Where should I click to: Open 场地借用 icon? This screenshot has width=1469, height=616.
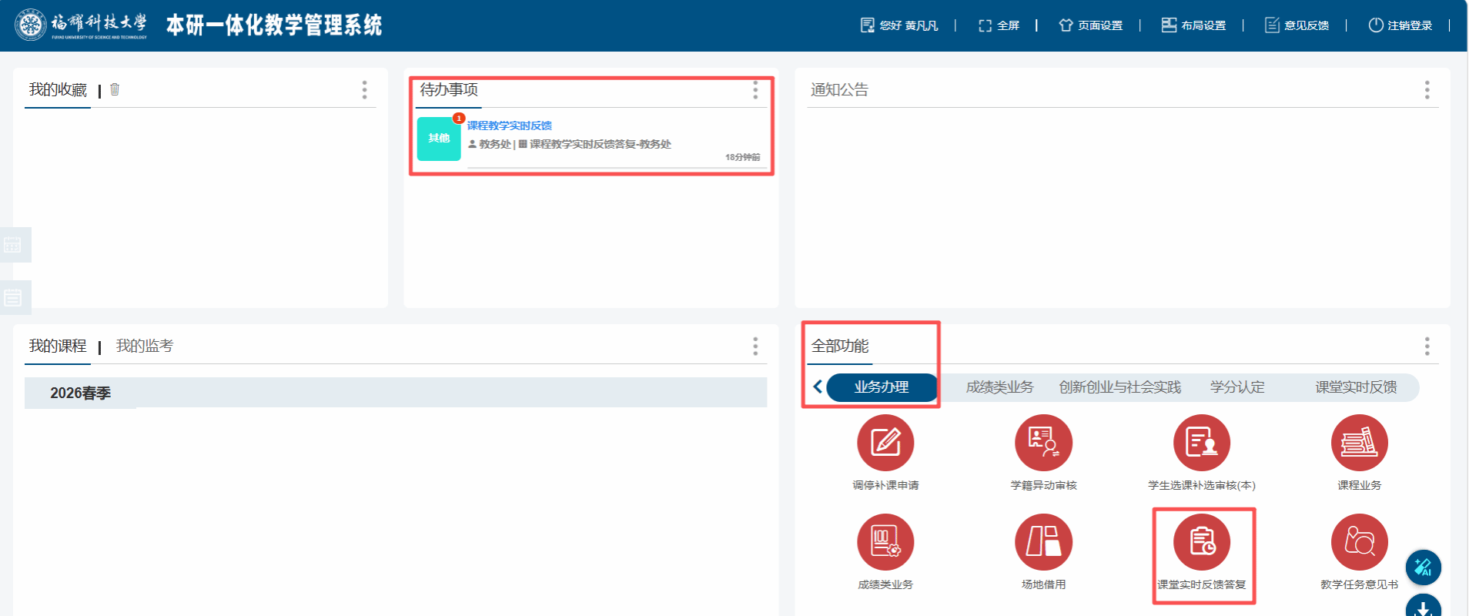(1043, 542)
